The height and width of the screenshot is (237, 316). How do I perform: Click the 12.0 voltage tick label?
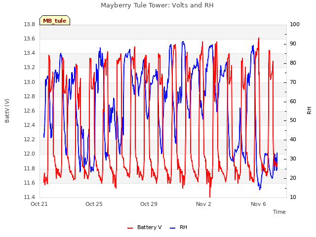point(30,154)
